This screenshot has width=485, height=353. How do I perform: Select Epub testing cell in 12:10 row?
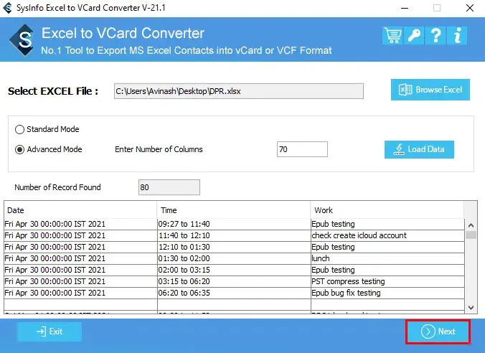pyautogui.click(x=387, y=247)
